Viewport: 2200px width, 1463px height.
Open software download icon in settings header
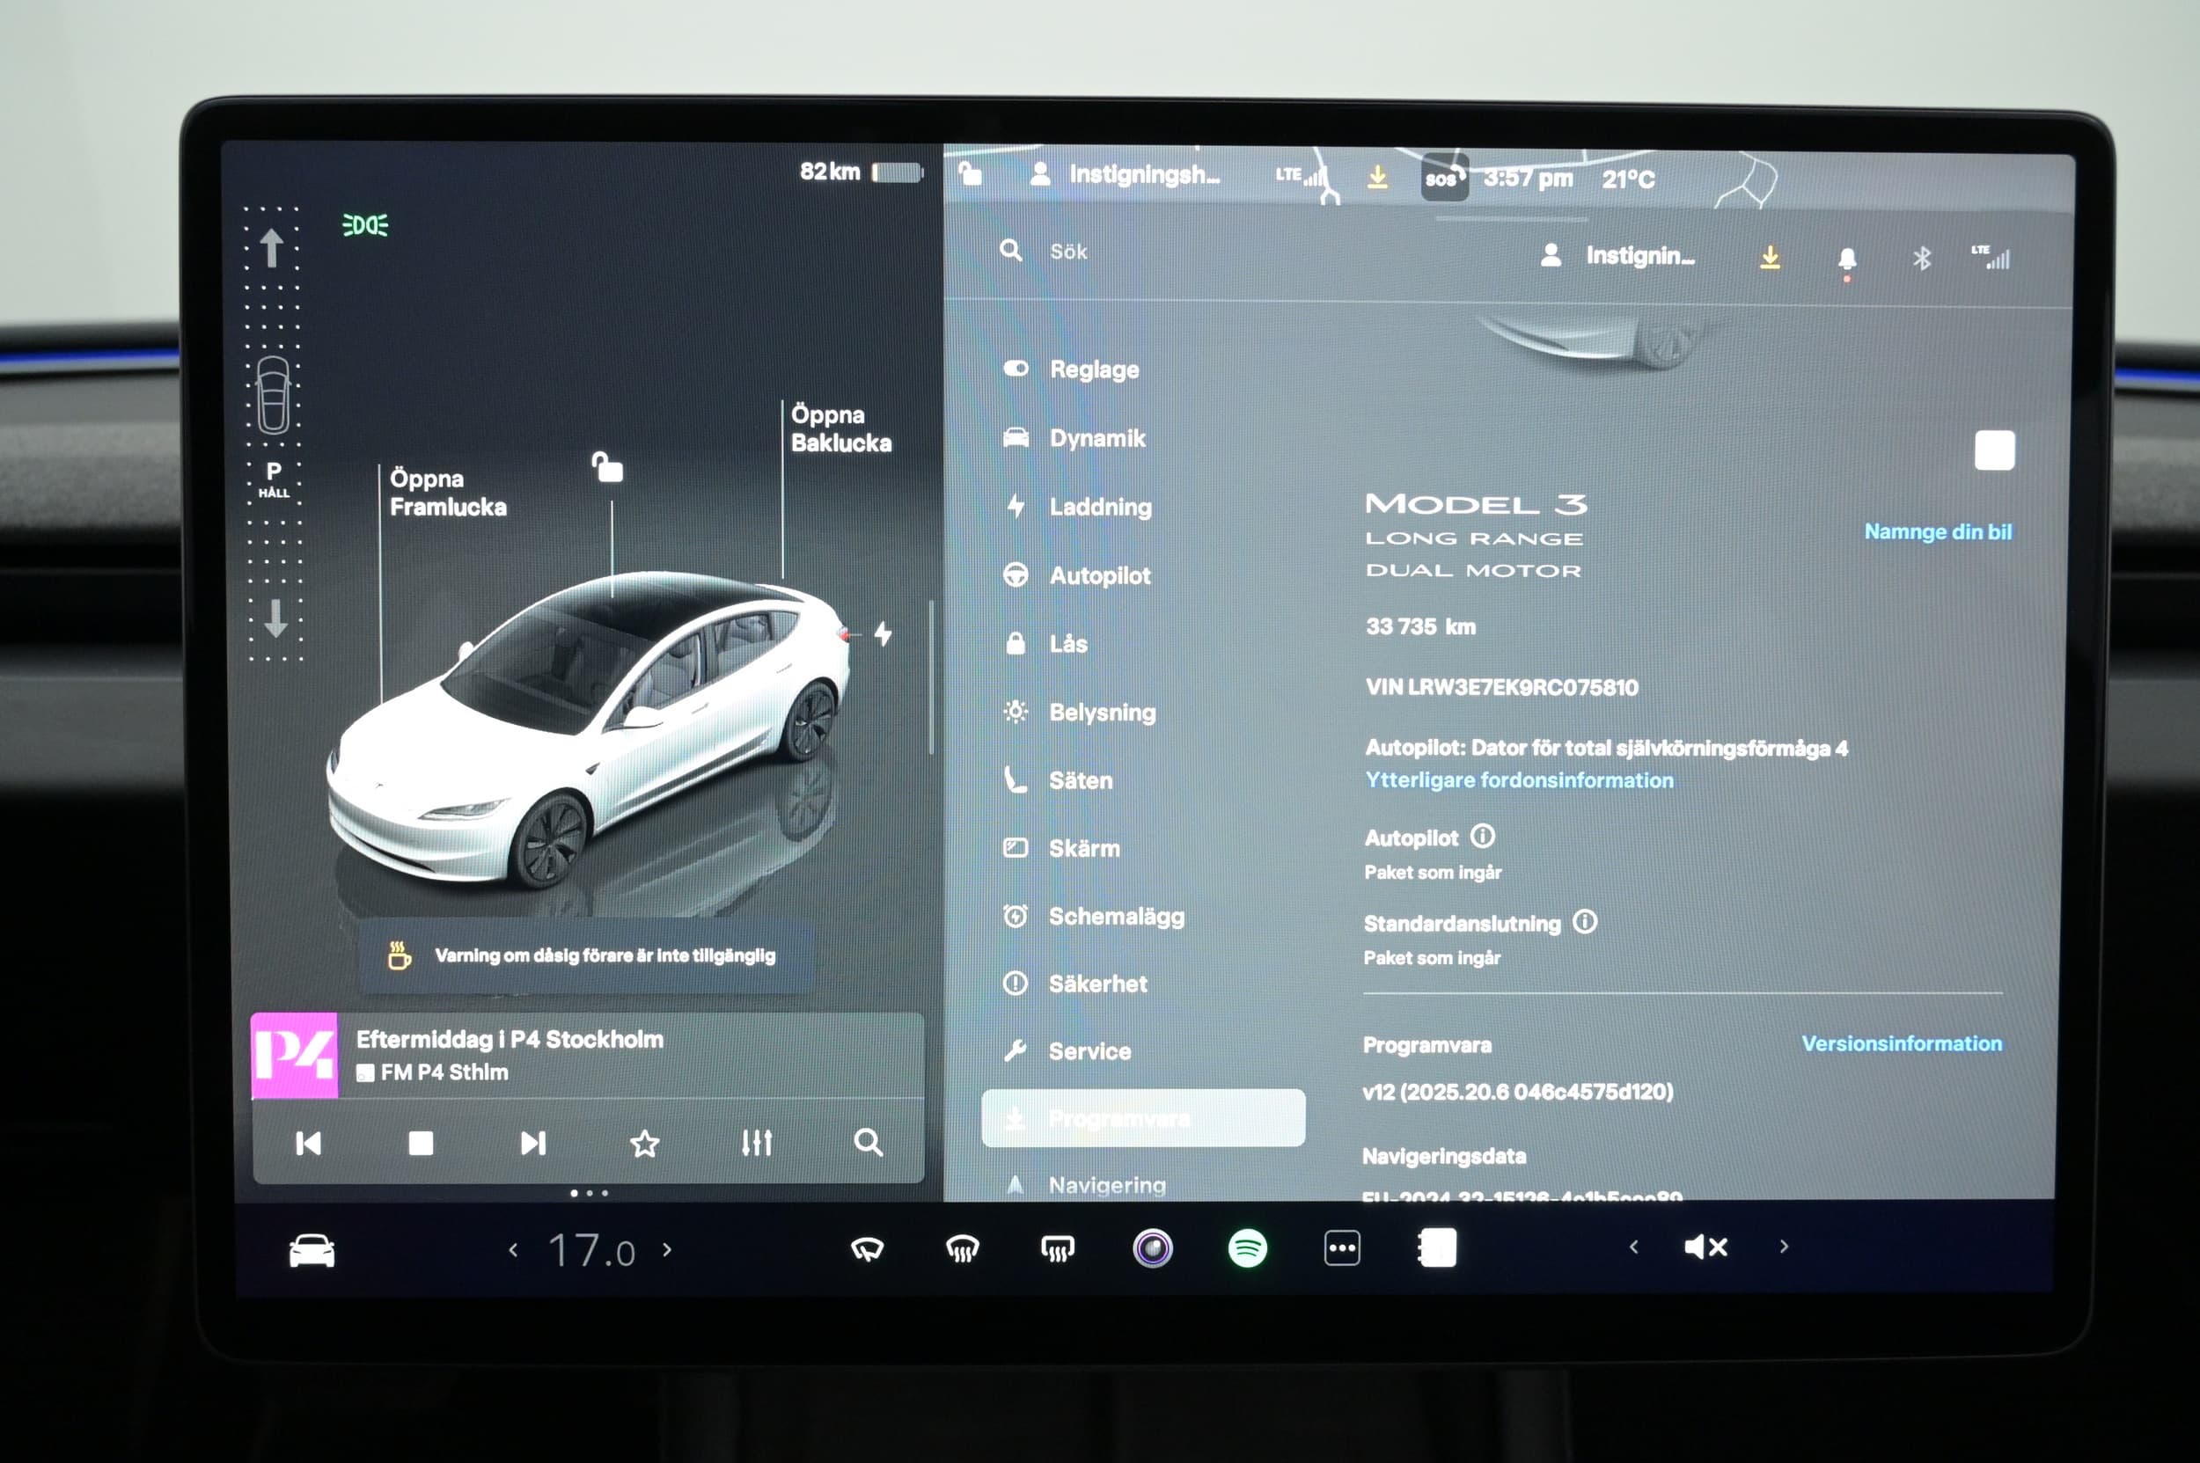(x=1770, y=258)
